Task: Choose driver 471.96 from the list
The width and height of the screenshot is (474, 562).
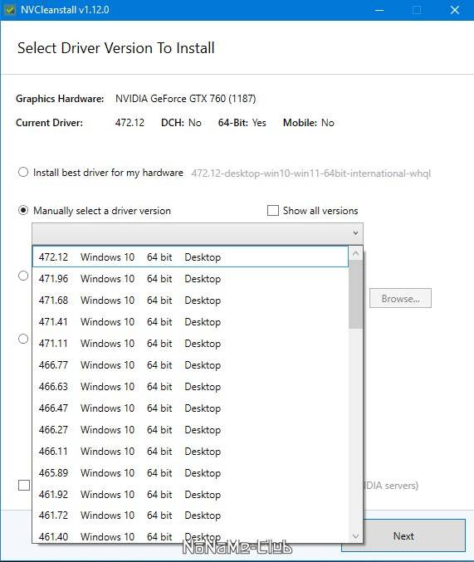Action: [x=190, y=278]
